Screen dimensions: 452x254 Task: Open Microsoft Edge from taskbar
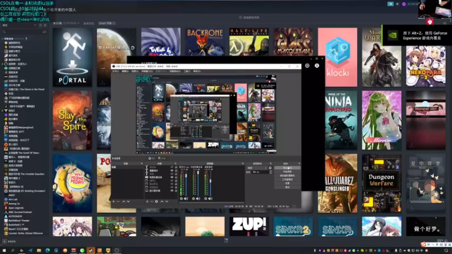point(47,250)
